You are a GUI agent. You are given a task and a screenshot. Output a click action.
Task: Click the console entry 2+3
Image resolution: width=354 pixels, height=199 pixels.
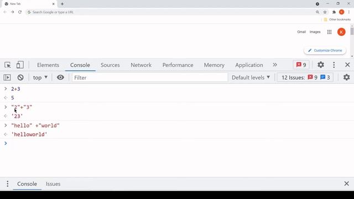15,89
